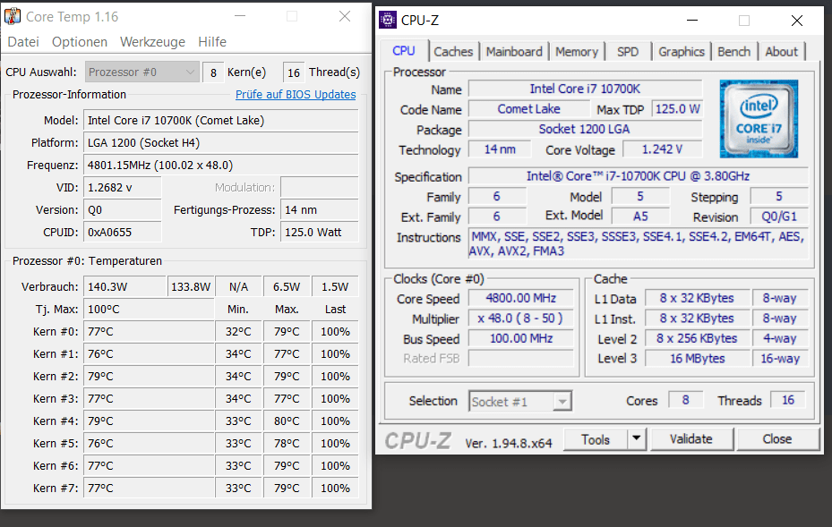Switch to the Caches tab in CPU-Z
This screenshot has height=527, width=832.
click(x=453, y=52)
